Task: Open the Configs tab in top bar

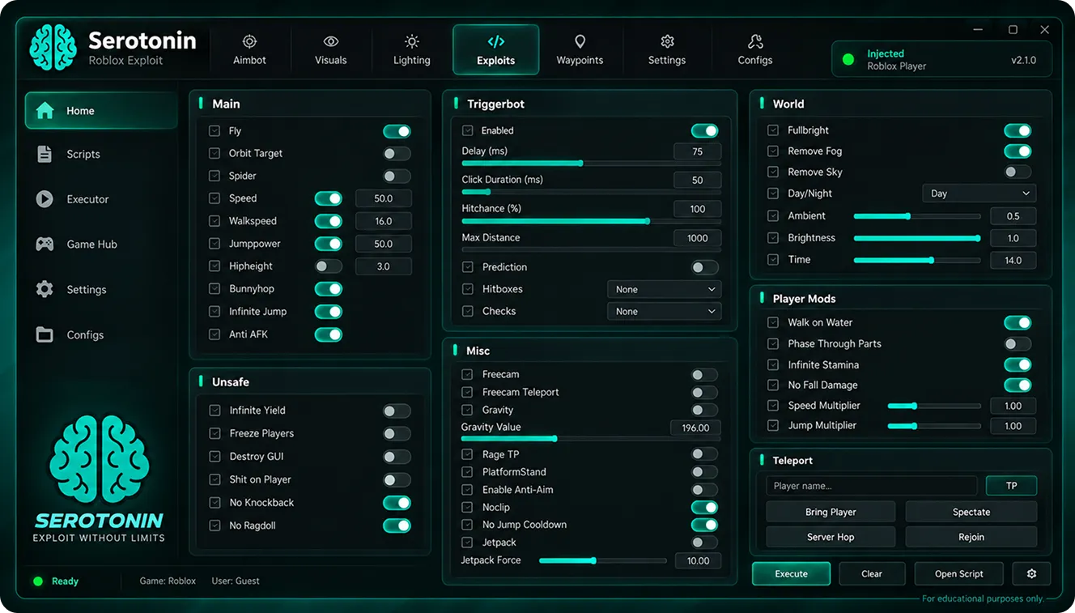Action: pyautogui.click(x=755, y=49)
